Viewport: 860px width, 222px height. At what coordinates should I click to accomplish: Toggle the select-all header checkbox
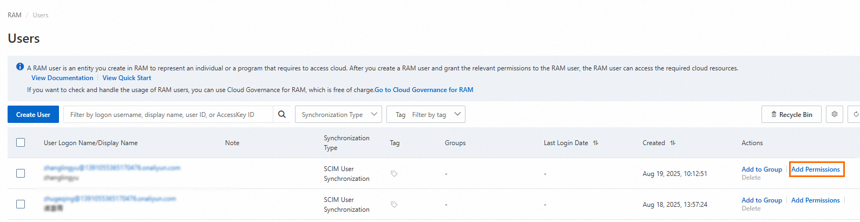pos(21,142)
